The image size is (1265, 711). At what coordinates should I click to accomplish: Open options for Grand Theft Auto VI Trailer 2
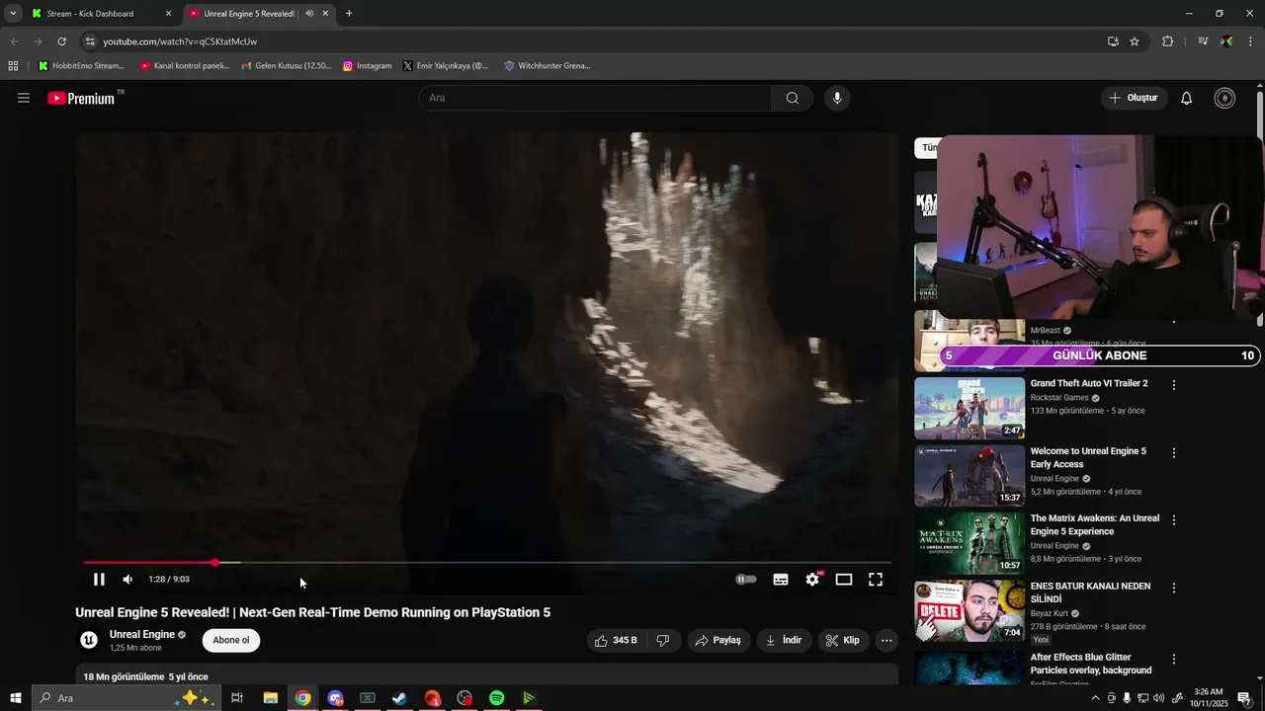(1174, 385)
